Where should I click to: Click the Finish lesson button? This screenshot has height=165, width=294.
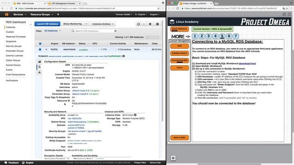click(180, 68)
